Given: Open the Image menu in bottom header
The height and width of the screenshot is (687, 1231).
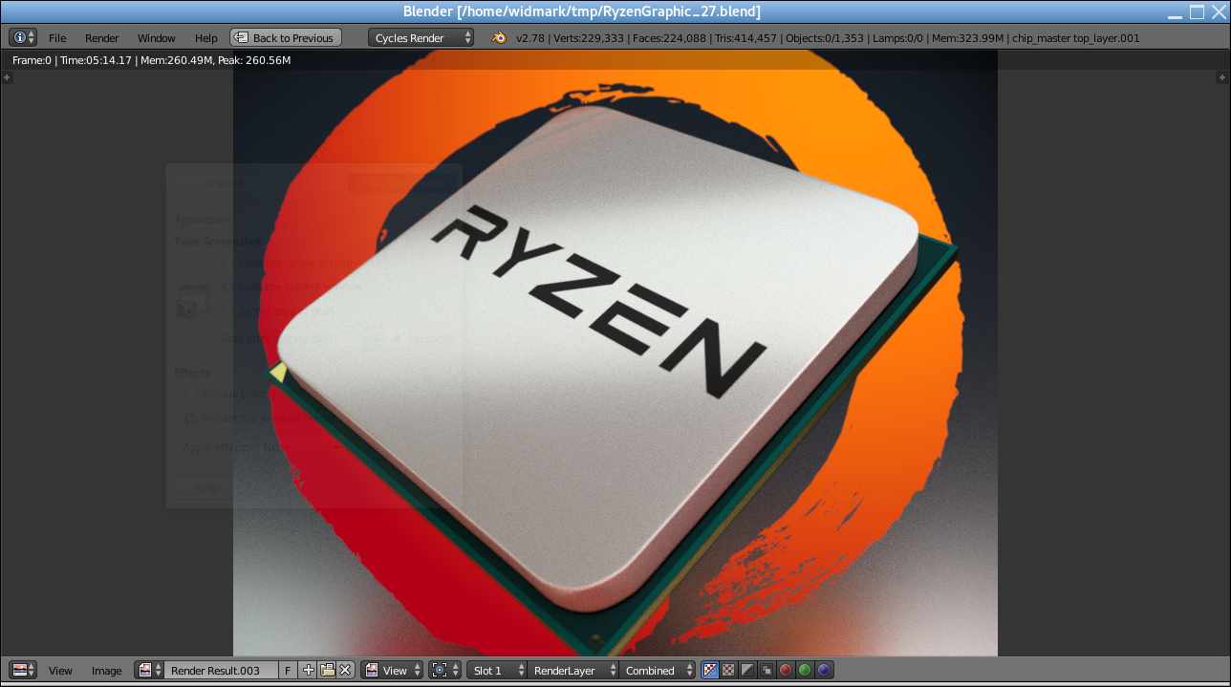Looking at the screenshot, I should (106, 670).
